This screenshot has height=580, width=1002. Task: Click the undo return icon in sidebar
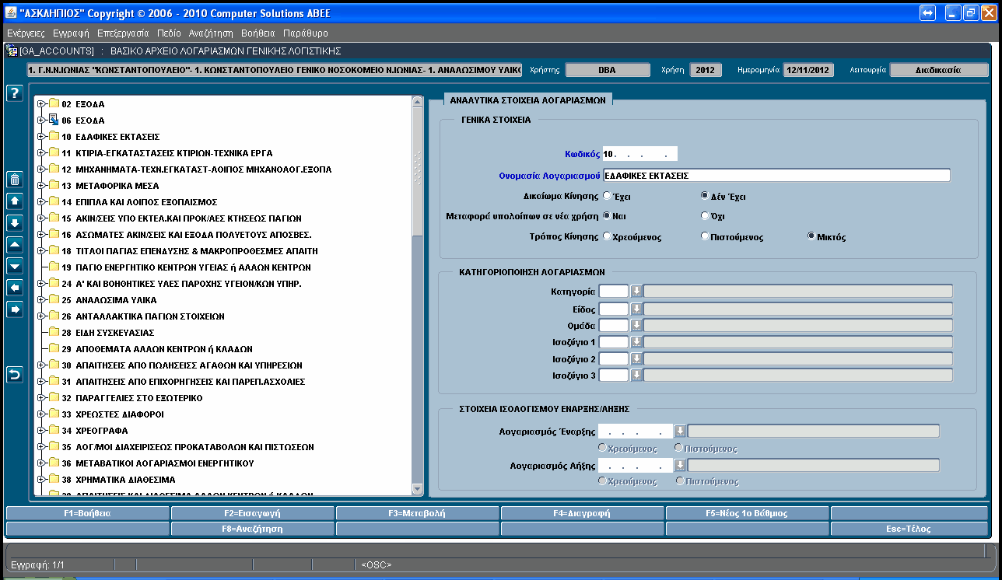pyautogui.click(x=14, y=376)
